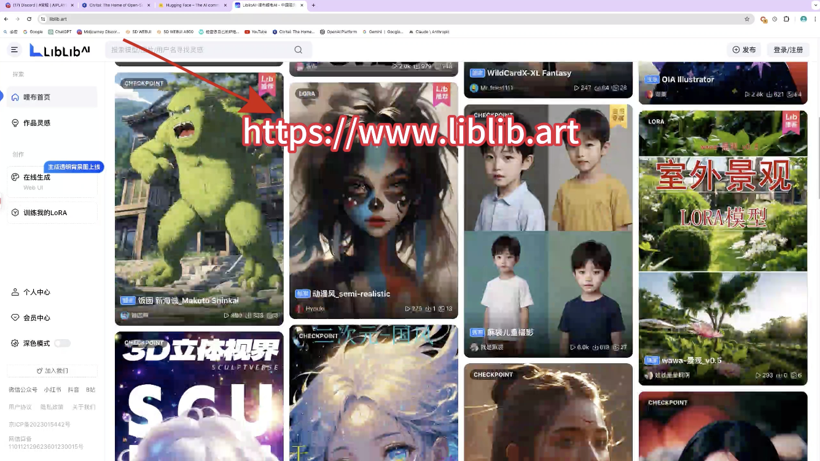This screenshot has height=461, width=820.
Task: Open the wawa-景观_v0.5 LoRA card
Action: [x=723, y=248]
